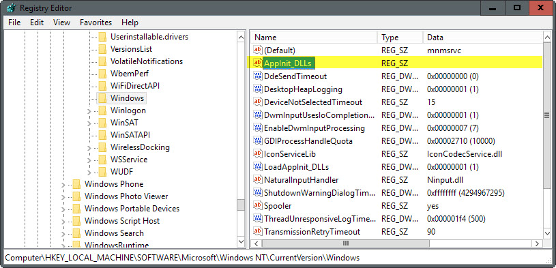Expand the WSService key

pyautogui.click(x=89, y=160)
